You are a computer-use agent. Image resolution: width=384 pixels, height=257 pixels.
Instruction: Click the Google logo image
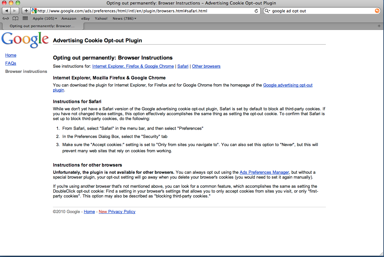tap(25, 39)
